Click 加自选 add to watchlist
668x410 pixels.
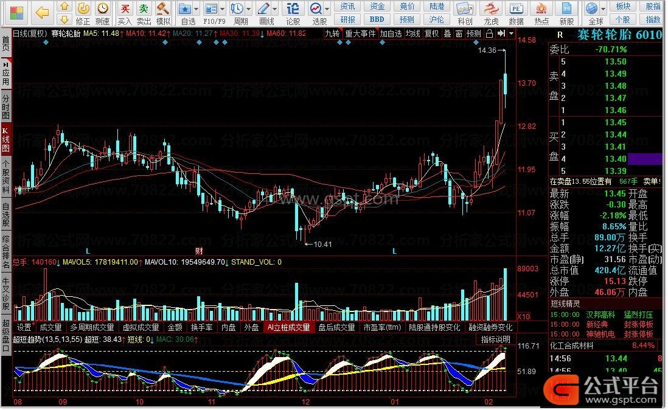391,33
